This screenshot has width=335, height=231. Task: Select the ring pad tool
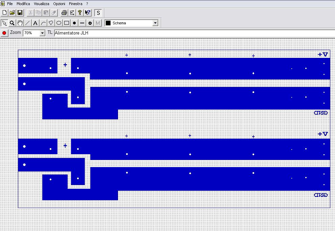click(90, 23)
